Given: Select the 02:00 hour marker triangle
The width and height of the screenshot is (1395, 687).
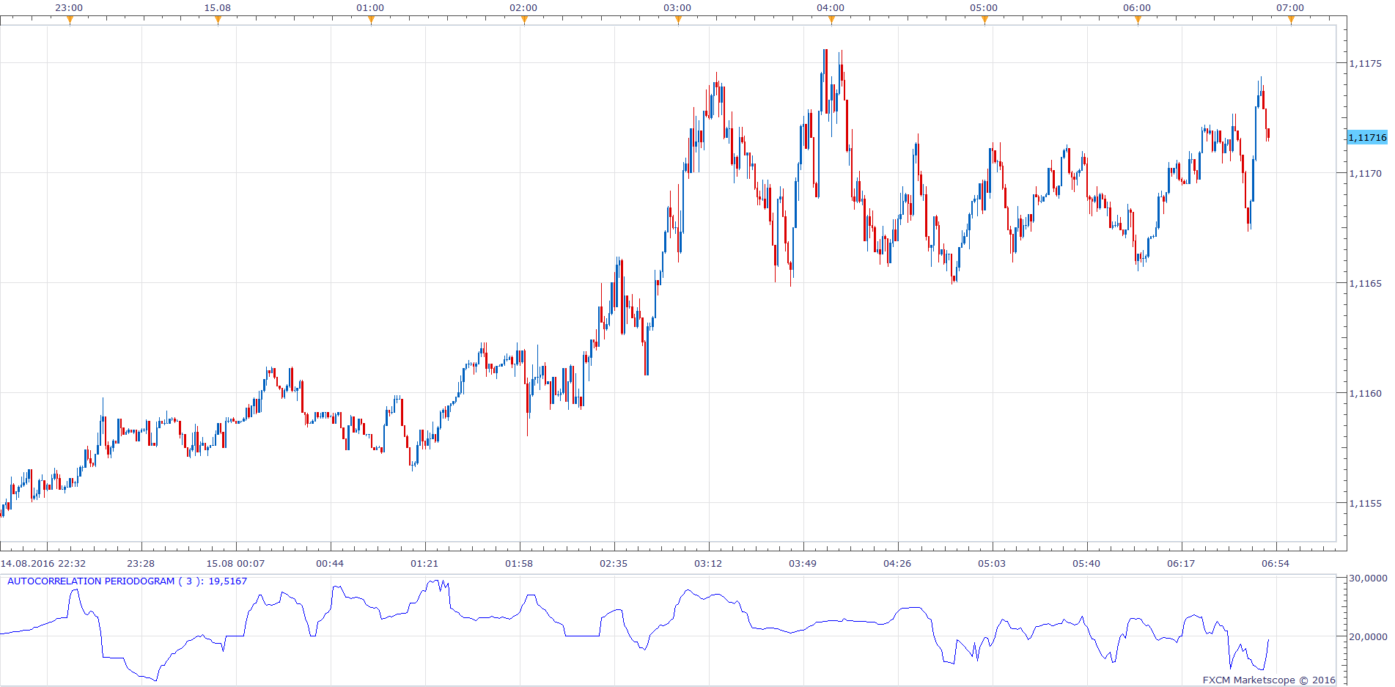Looking at the screenshot, I should pos(524,21).
